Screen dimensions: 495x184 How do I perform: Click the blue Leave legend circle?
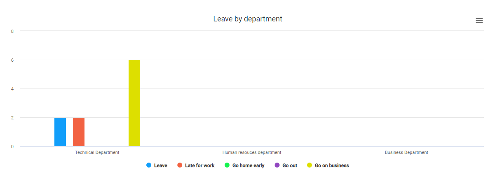coord(149,165)
